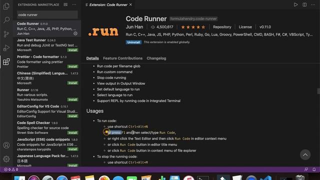Click the split editor icon
This screenshot has width=320, height=180.
[x=304, y=4]
